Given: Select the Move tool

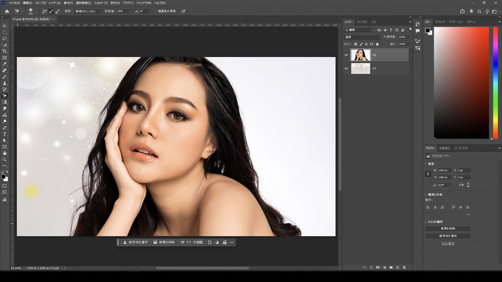Looking at the screenshot, I should tap(4, 26).
